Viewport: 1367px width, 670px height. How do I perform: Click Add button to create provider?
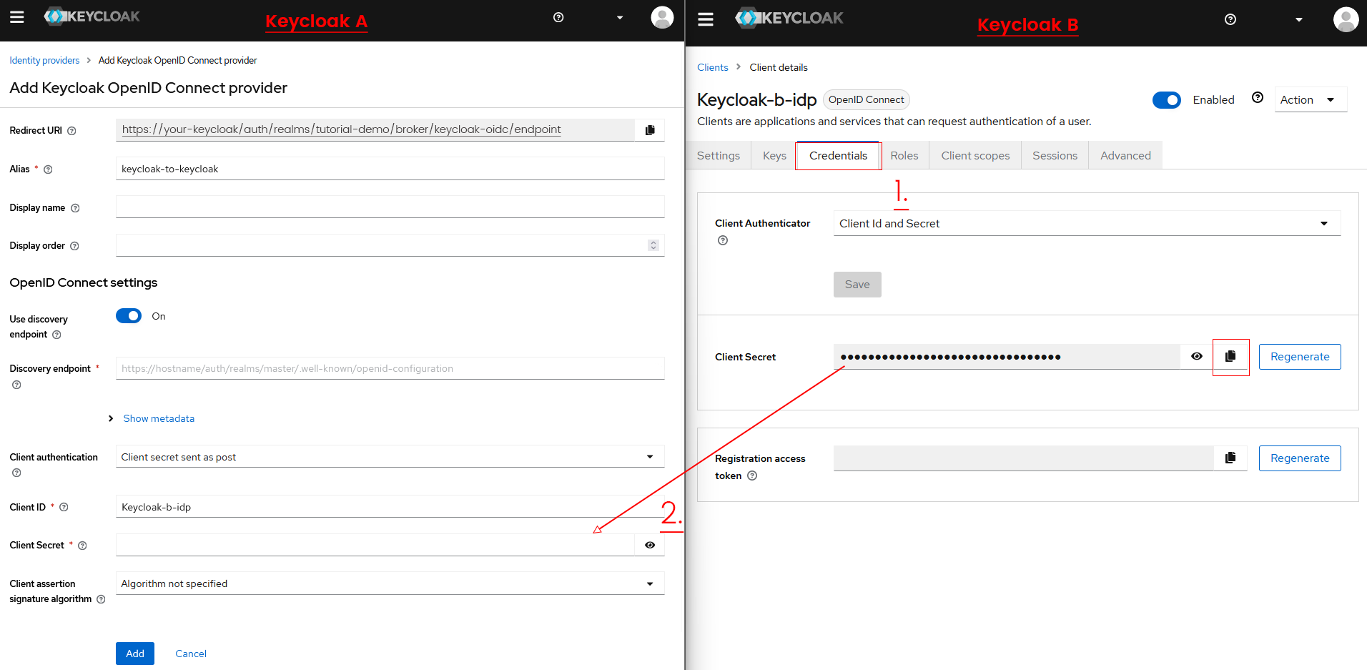(135, 654)
